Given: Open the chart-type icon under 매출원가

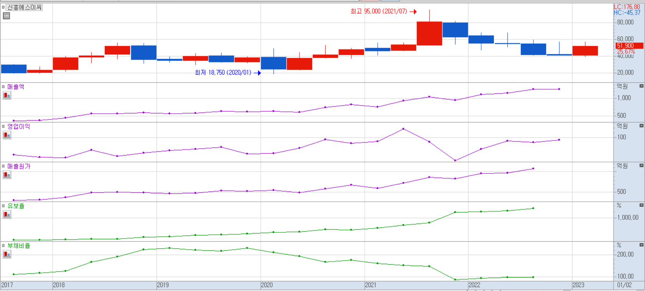Looking at the screenshot, I should click(x=7, y=175).
